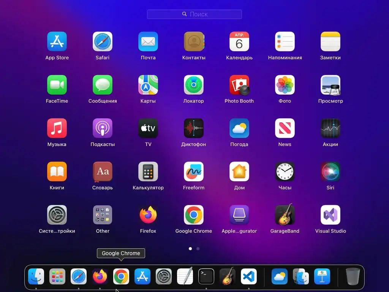Open the Контакты app

click(x=194, y=41)
